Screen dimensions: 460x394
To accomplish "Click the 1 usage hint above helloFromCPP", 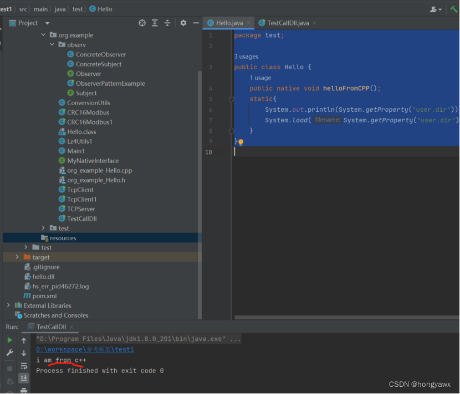I will (260, 78).
